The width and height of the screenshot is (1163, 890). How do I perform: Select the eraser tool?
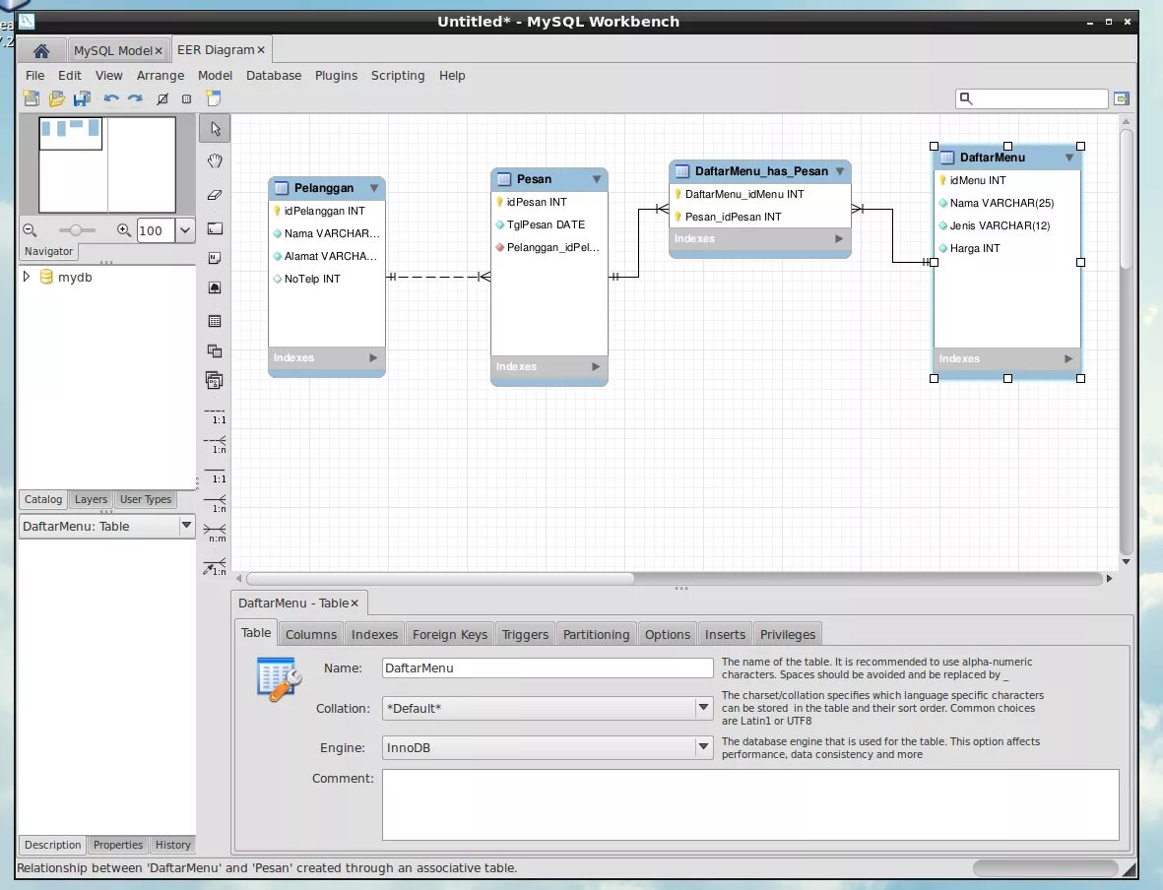pyautogui.click(x=215, y=195)
